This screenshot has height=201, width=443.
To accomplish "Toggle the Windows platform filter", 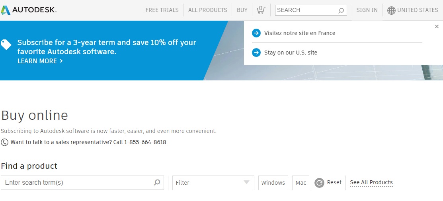I will click(x=273, y=183).
